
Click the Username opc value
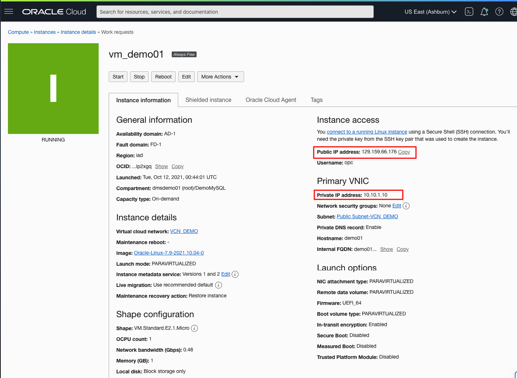(x=349, y=162)
